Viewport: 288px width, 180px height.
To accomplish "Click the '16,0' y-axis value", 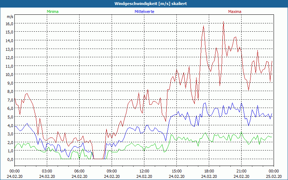I will [x=10, y=23].
